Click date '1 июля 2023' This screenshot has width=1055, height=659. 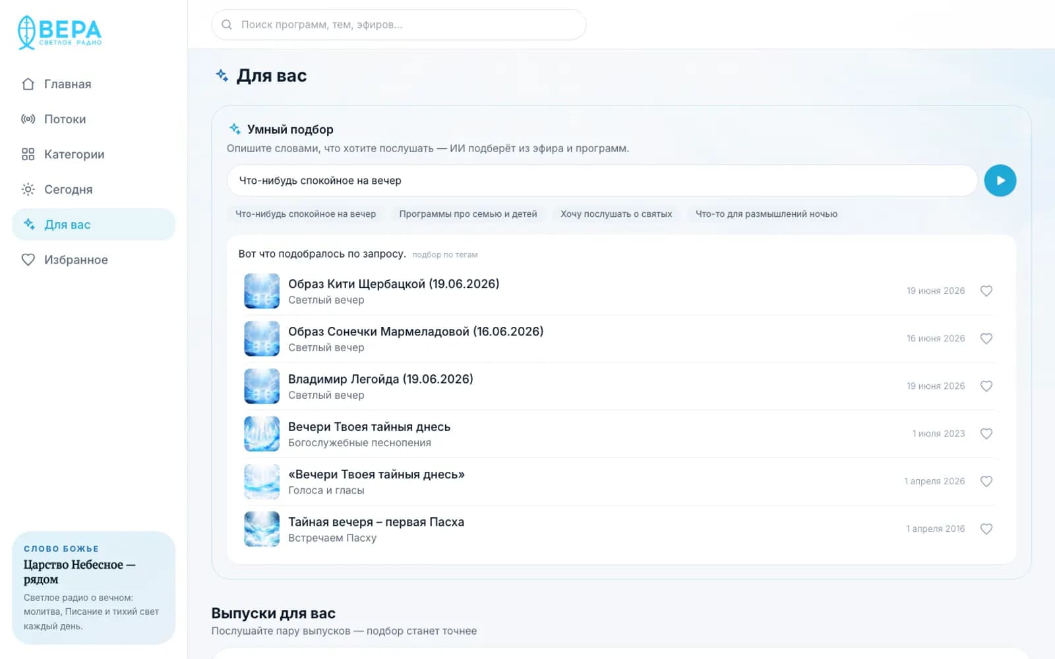tap(938, 434)
